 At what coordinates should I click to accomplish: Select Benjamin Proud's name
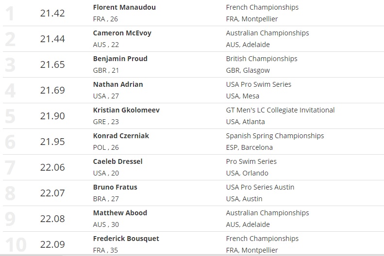[120, 59]
